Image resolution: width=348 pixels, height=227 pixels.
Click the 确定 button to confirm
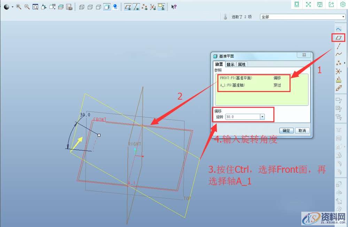[x=286, y=130]
